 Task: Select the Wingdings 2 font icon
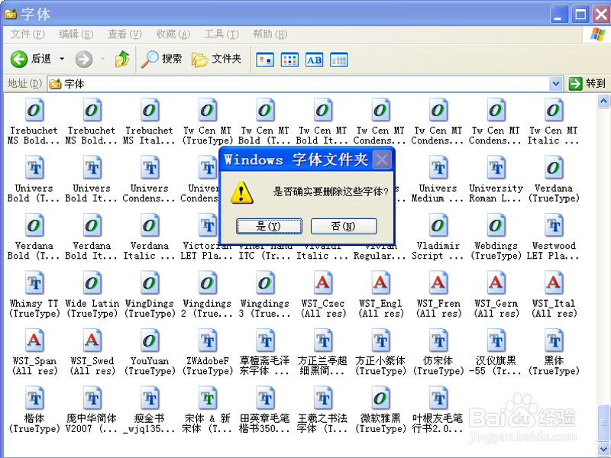(x=207, y=283)
